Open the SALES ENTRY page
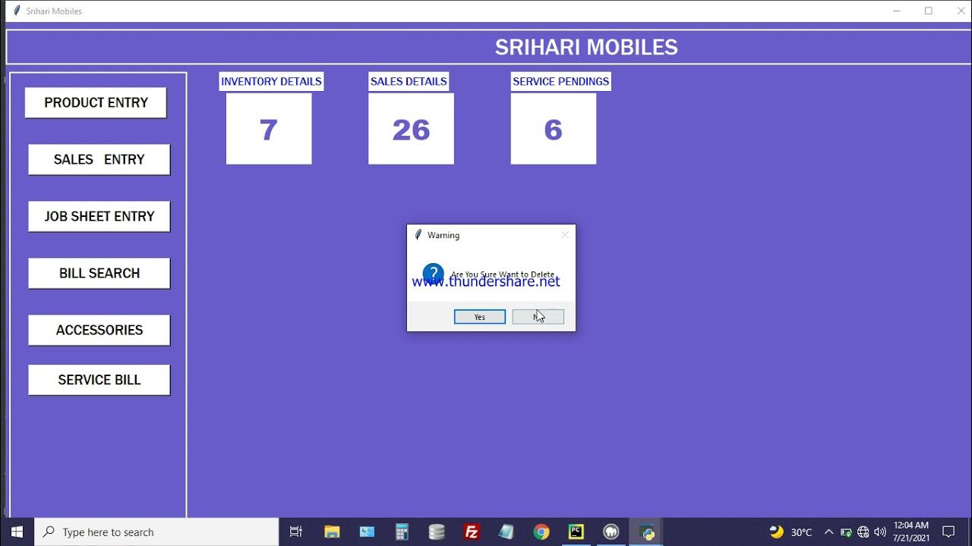 pos(99,159)
